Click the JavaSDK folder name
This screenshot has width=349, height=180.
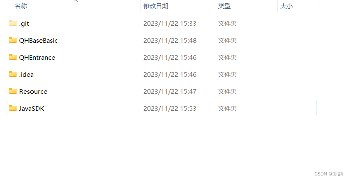[x=32, y=108]
